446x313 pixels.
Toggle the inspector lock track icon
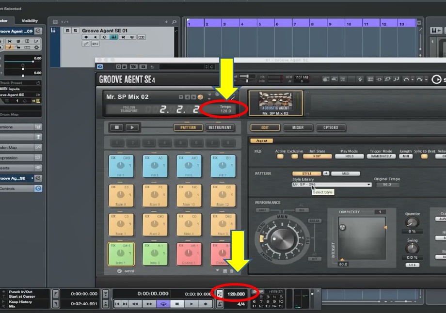[18, 47]
